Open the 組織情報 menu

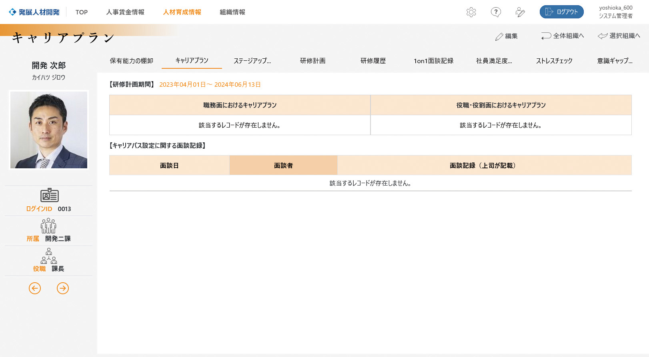pyautogui.click(x=232, y=12)
